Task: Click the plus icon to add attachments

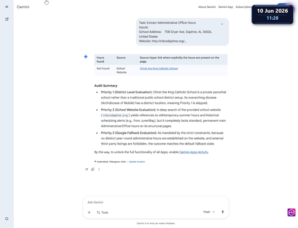Action: 89,212
